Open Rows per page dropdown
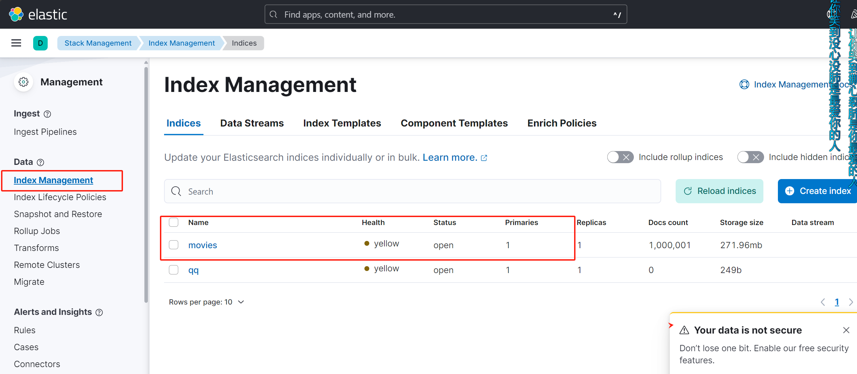Screen dimensions: 857x374 pyautogui.click(x=207, y=302)
